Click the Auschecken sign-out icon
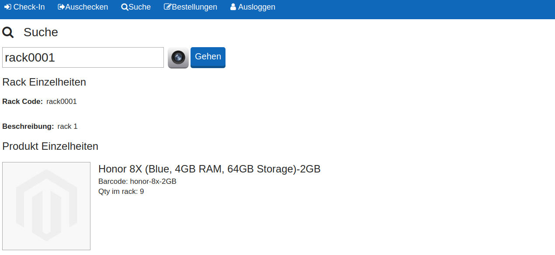 pyautogui.click(x=61, y=7)
